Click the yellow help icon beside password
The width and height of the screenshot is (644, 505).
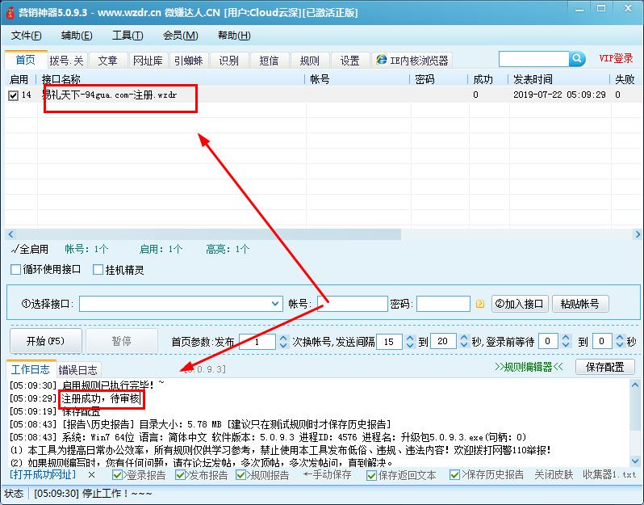pos(479,304)
